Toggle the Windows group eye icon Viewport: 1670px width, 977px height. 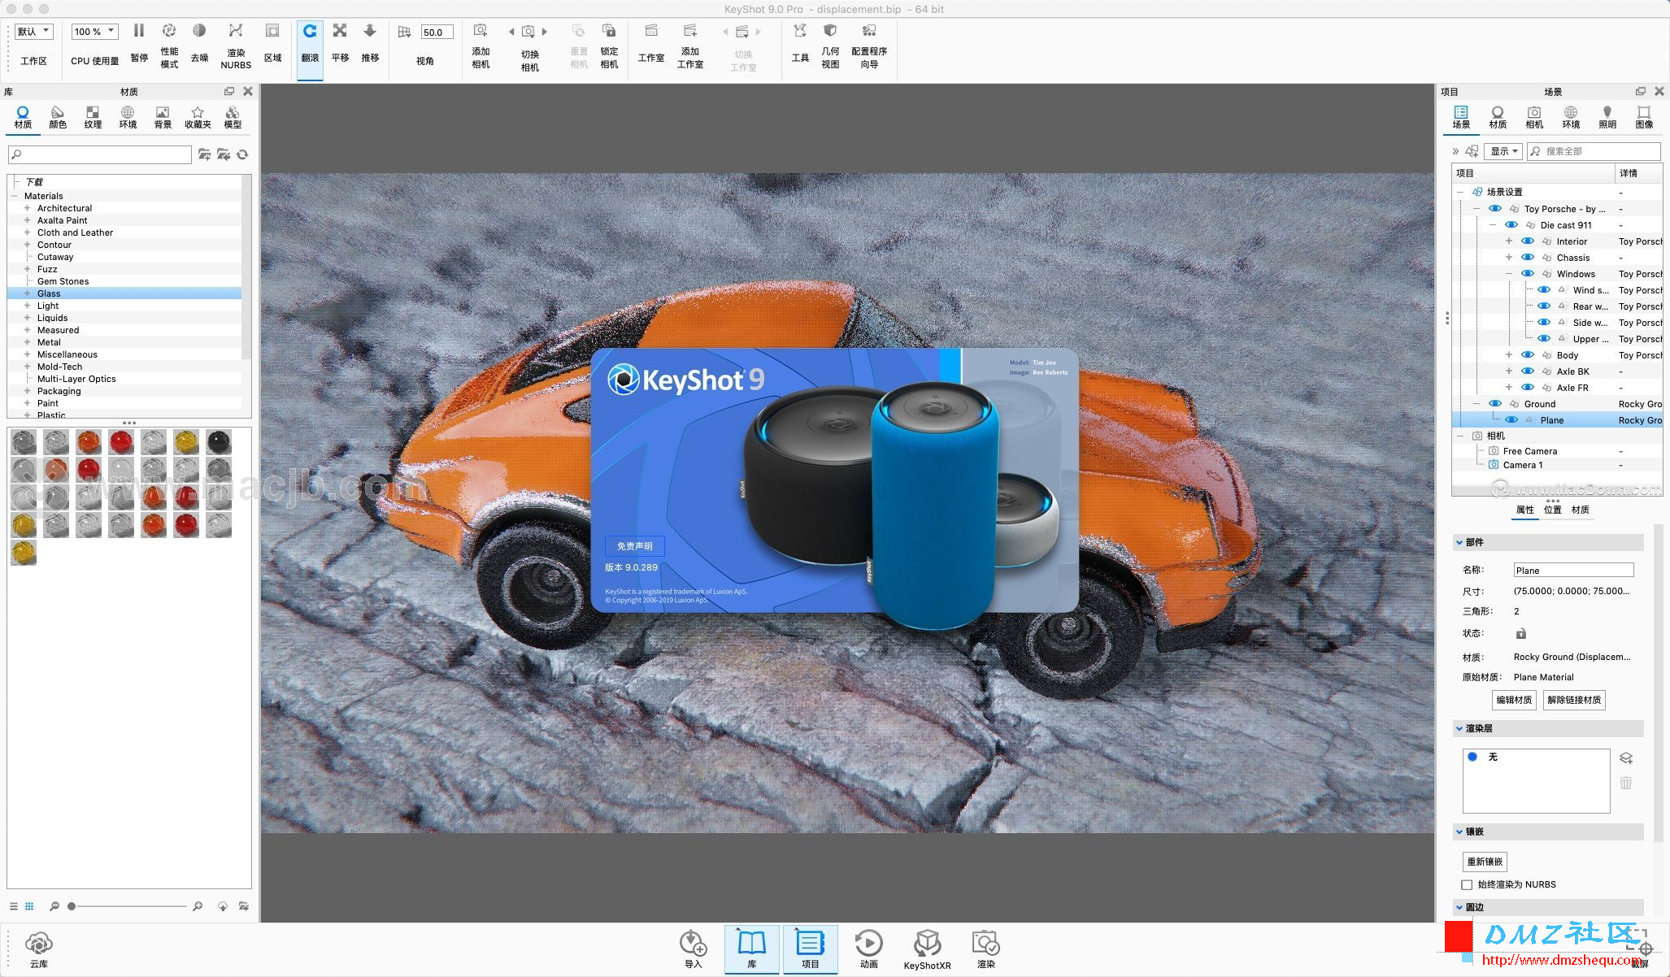[x=1528, y=274]
